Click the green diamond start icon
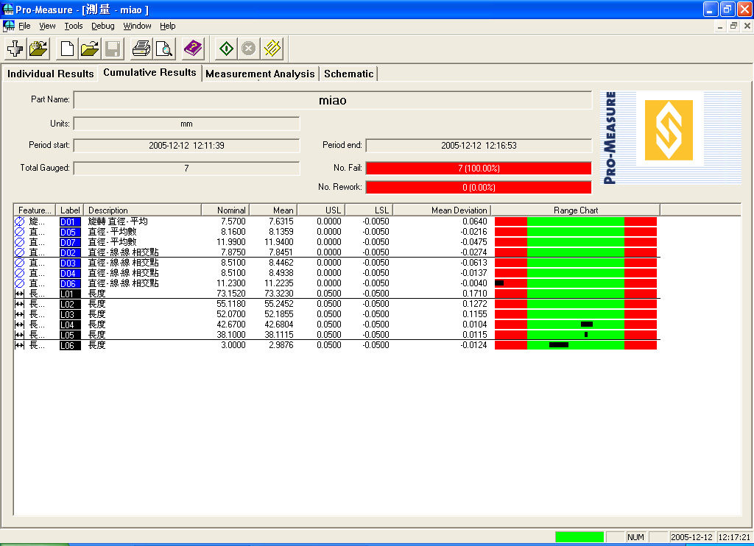The image size is (754, 546). pos(226,49)
